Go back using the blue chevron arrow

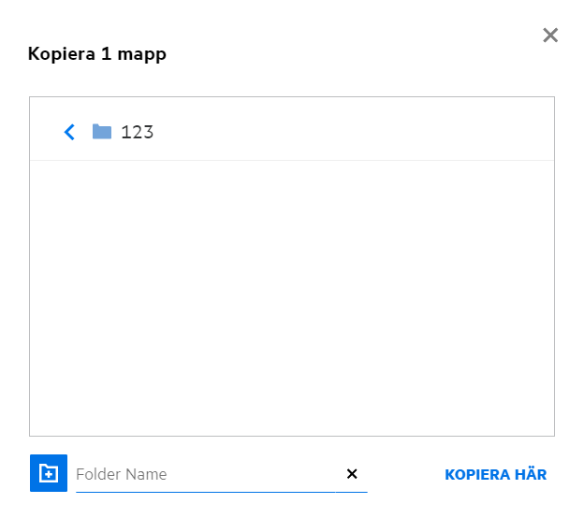[x=69, y=132]
